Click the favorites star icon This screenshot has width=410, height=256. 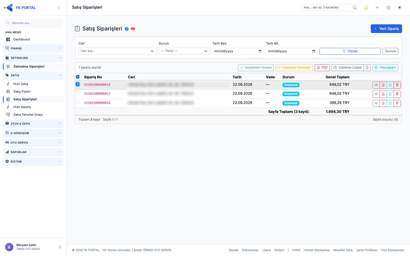388,8
